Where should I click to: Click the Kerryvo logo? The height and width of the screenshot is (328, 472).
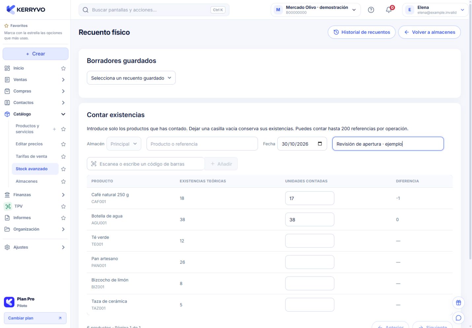(26, 10)
